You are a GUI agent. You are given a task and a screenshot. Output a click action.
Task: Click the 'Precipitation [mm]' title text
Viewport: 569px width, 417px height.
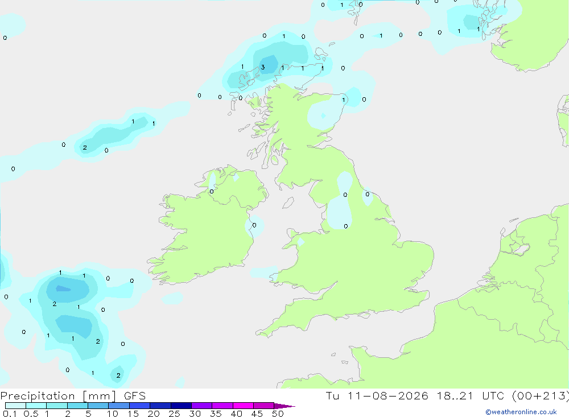click(58, 396)
